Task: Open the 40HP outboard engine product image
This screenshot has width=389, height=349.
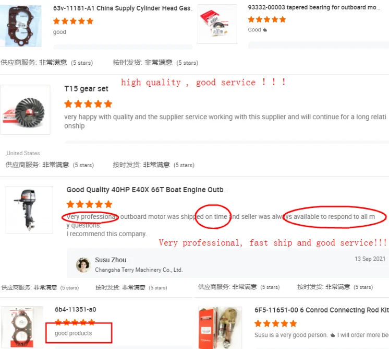Action: (x=29, y=210)
